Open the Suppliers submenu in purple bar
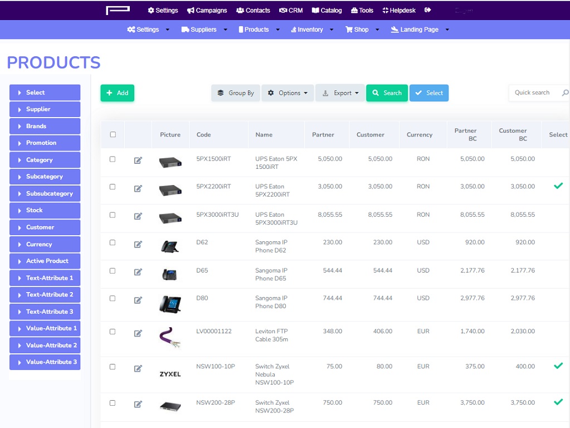This screenshot has height=428, width=570. pyautogui.click(x=204, y=30)
